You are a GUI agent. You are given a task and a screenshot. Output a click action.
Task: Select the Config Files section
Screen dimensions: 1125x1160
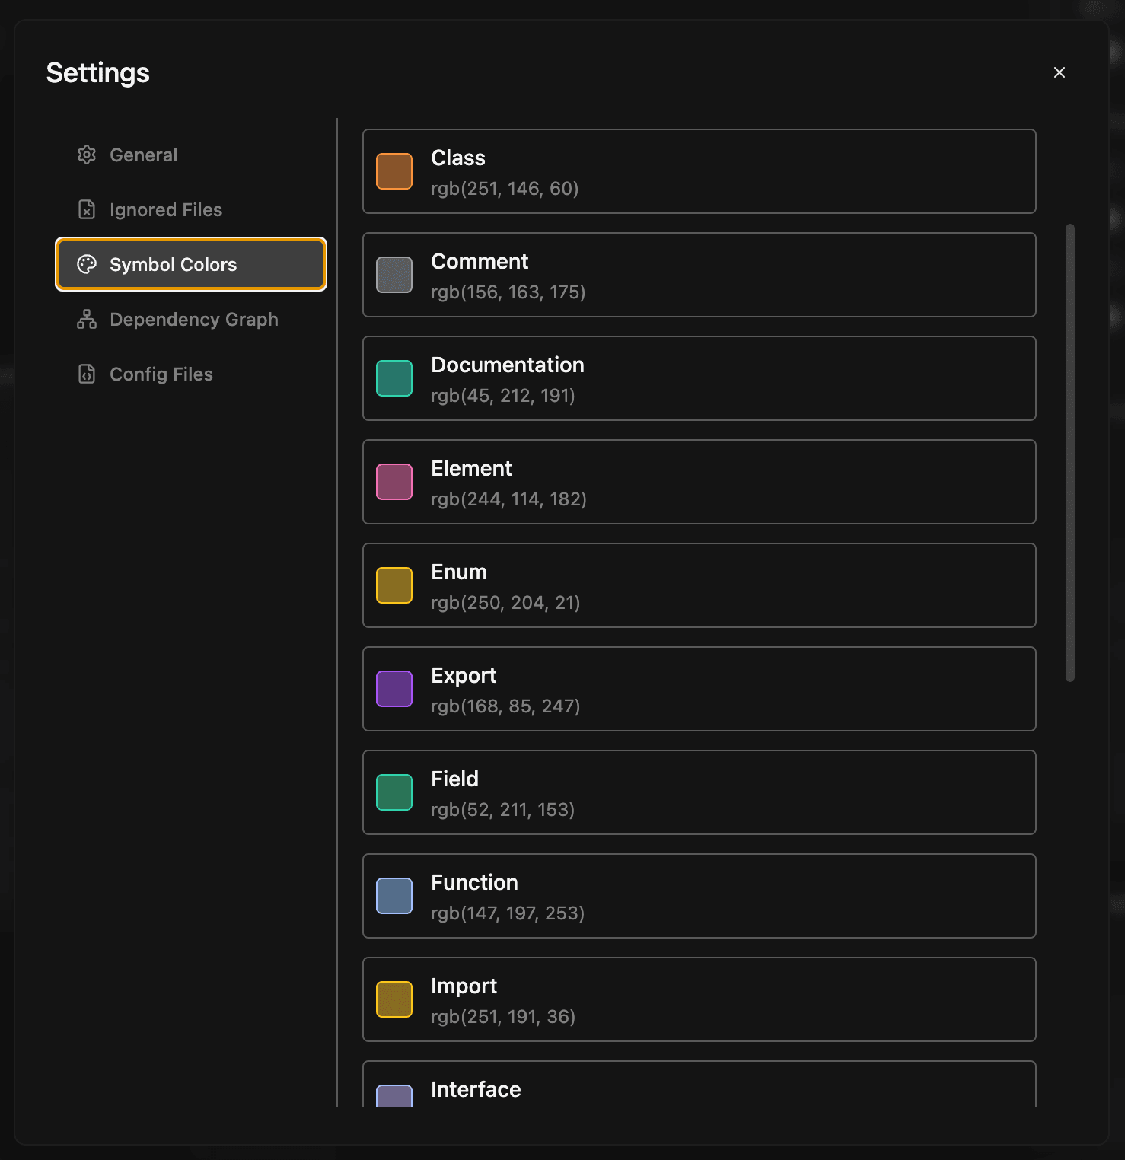coord(161,374)
